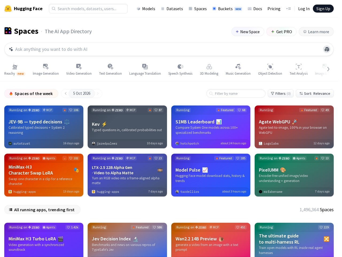Open the Image Generation category

[x=46, y=70]
